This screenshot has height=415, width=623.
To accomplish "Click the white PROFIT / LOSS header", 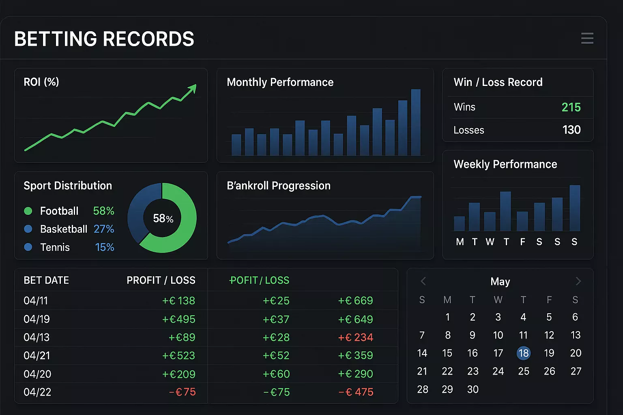I will point(161,280).
